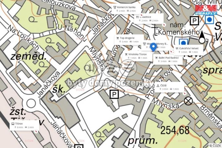
Task: Click the red arrow on Tišnov card
Action: click(36, 131)
